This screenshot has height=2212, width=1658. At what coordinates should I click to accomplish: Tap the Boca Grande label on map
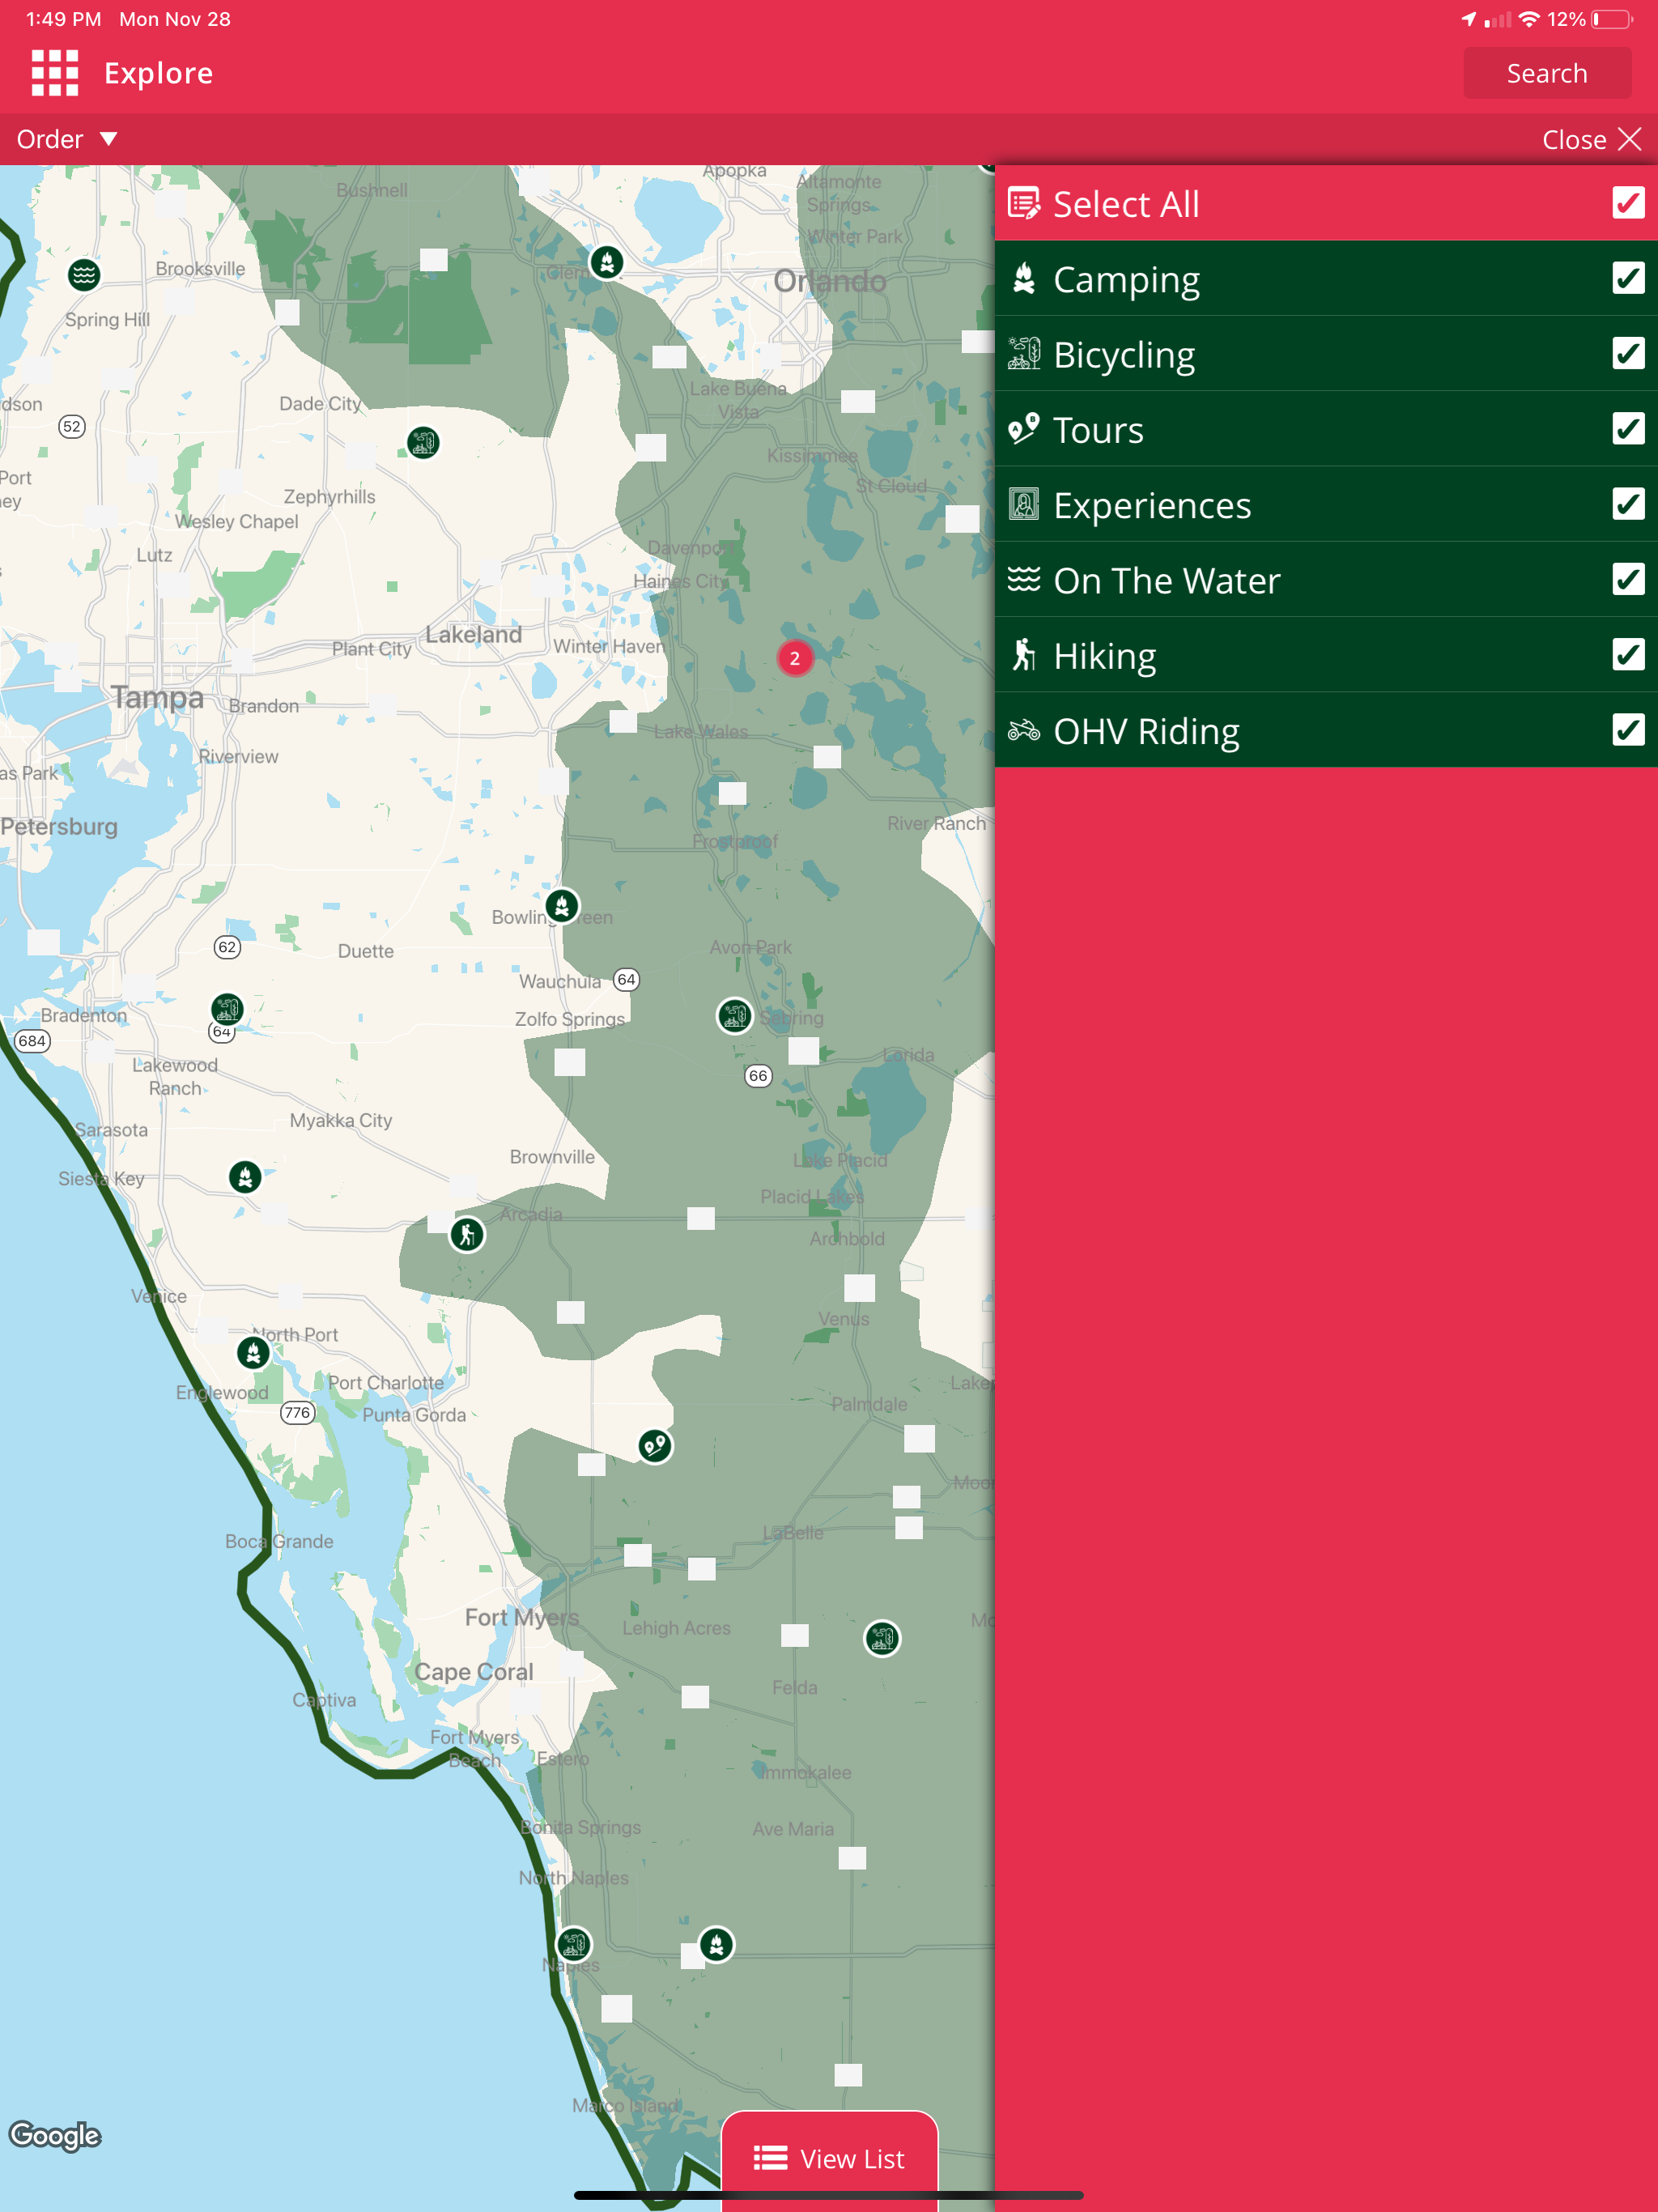point(279,1541)
